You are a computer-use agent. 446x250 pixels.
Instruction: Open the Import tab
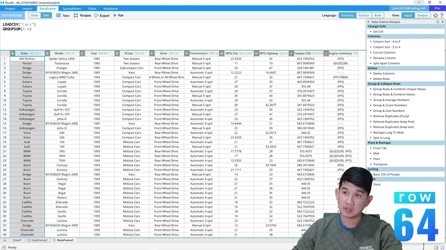(x=27, y=8)
